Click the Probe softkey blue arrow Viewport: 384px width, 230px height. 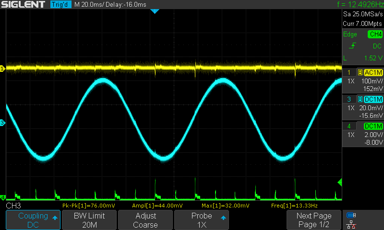click(223, 218)
